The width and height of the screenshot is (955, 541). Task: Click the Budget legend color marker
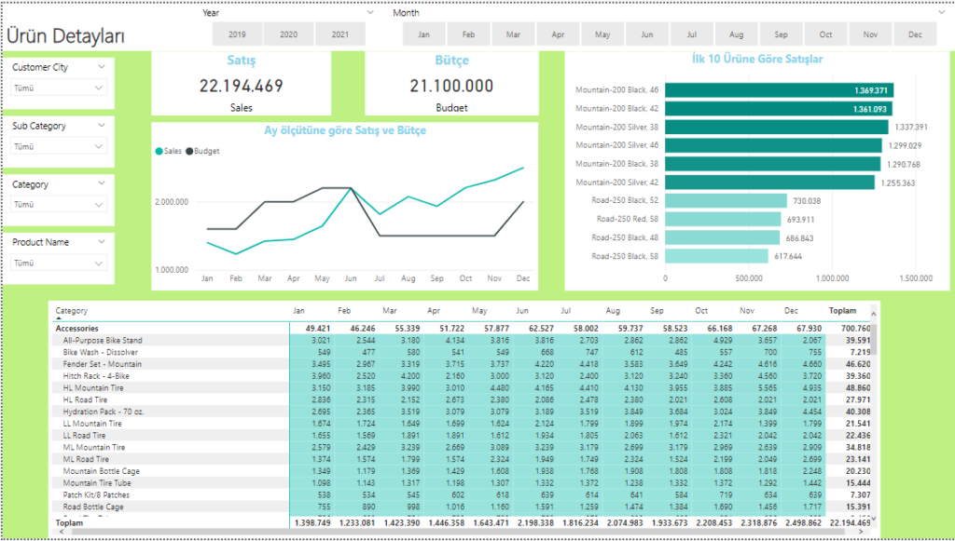pos(189,151)
